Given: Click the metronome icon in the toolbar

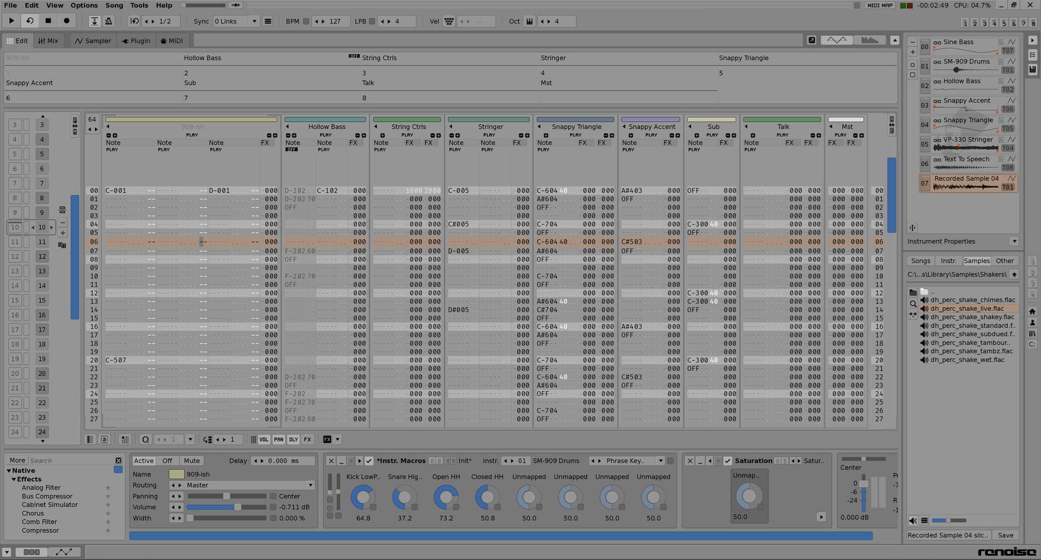Looking at the screenshot, I should pyautogui.click(x=108, y=21).
